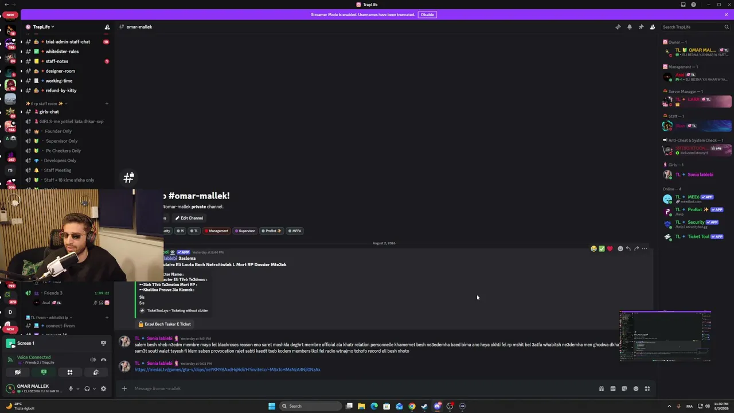
Task: Open the sticker picker
Action: tap(624, 388)
